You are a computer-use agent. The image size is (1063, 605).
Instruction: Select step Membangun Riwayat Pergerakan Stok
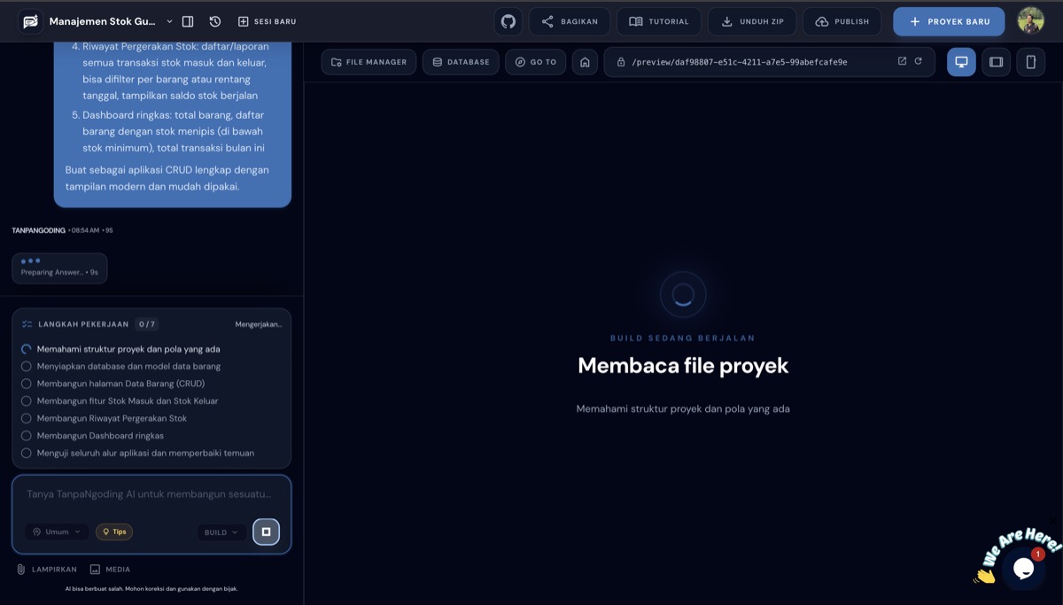pos(112,418)
